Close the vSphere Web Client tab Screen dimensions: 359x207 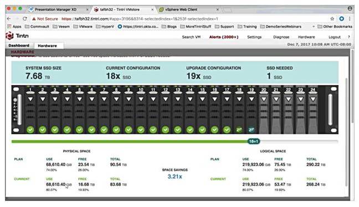tap(218, 9)
